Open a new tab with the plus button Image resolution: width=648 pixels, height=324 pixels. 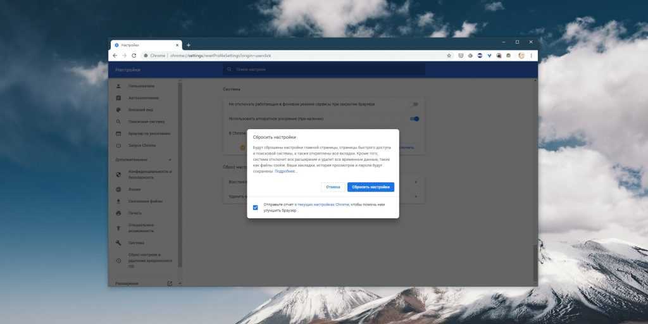(x=188, y=45)
